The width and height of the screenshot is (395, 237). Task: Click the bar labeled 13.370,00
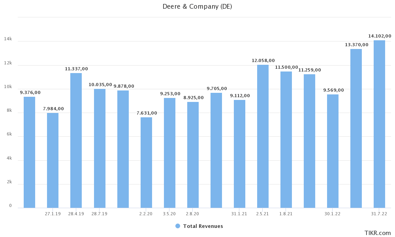(356, 128)
